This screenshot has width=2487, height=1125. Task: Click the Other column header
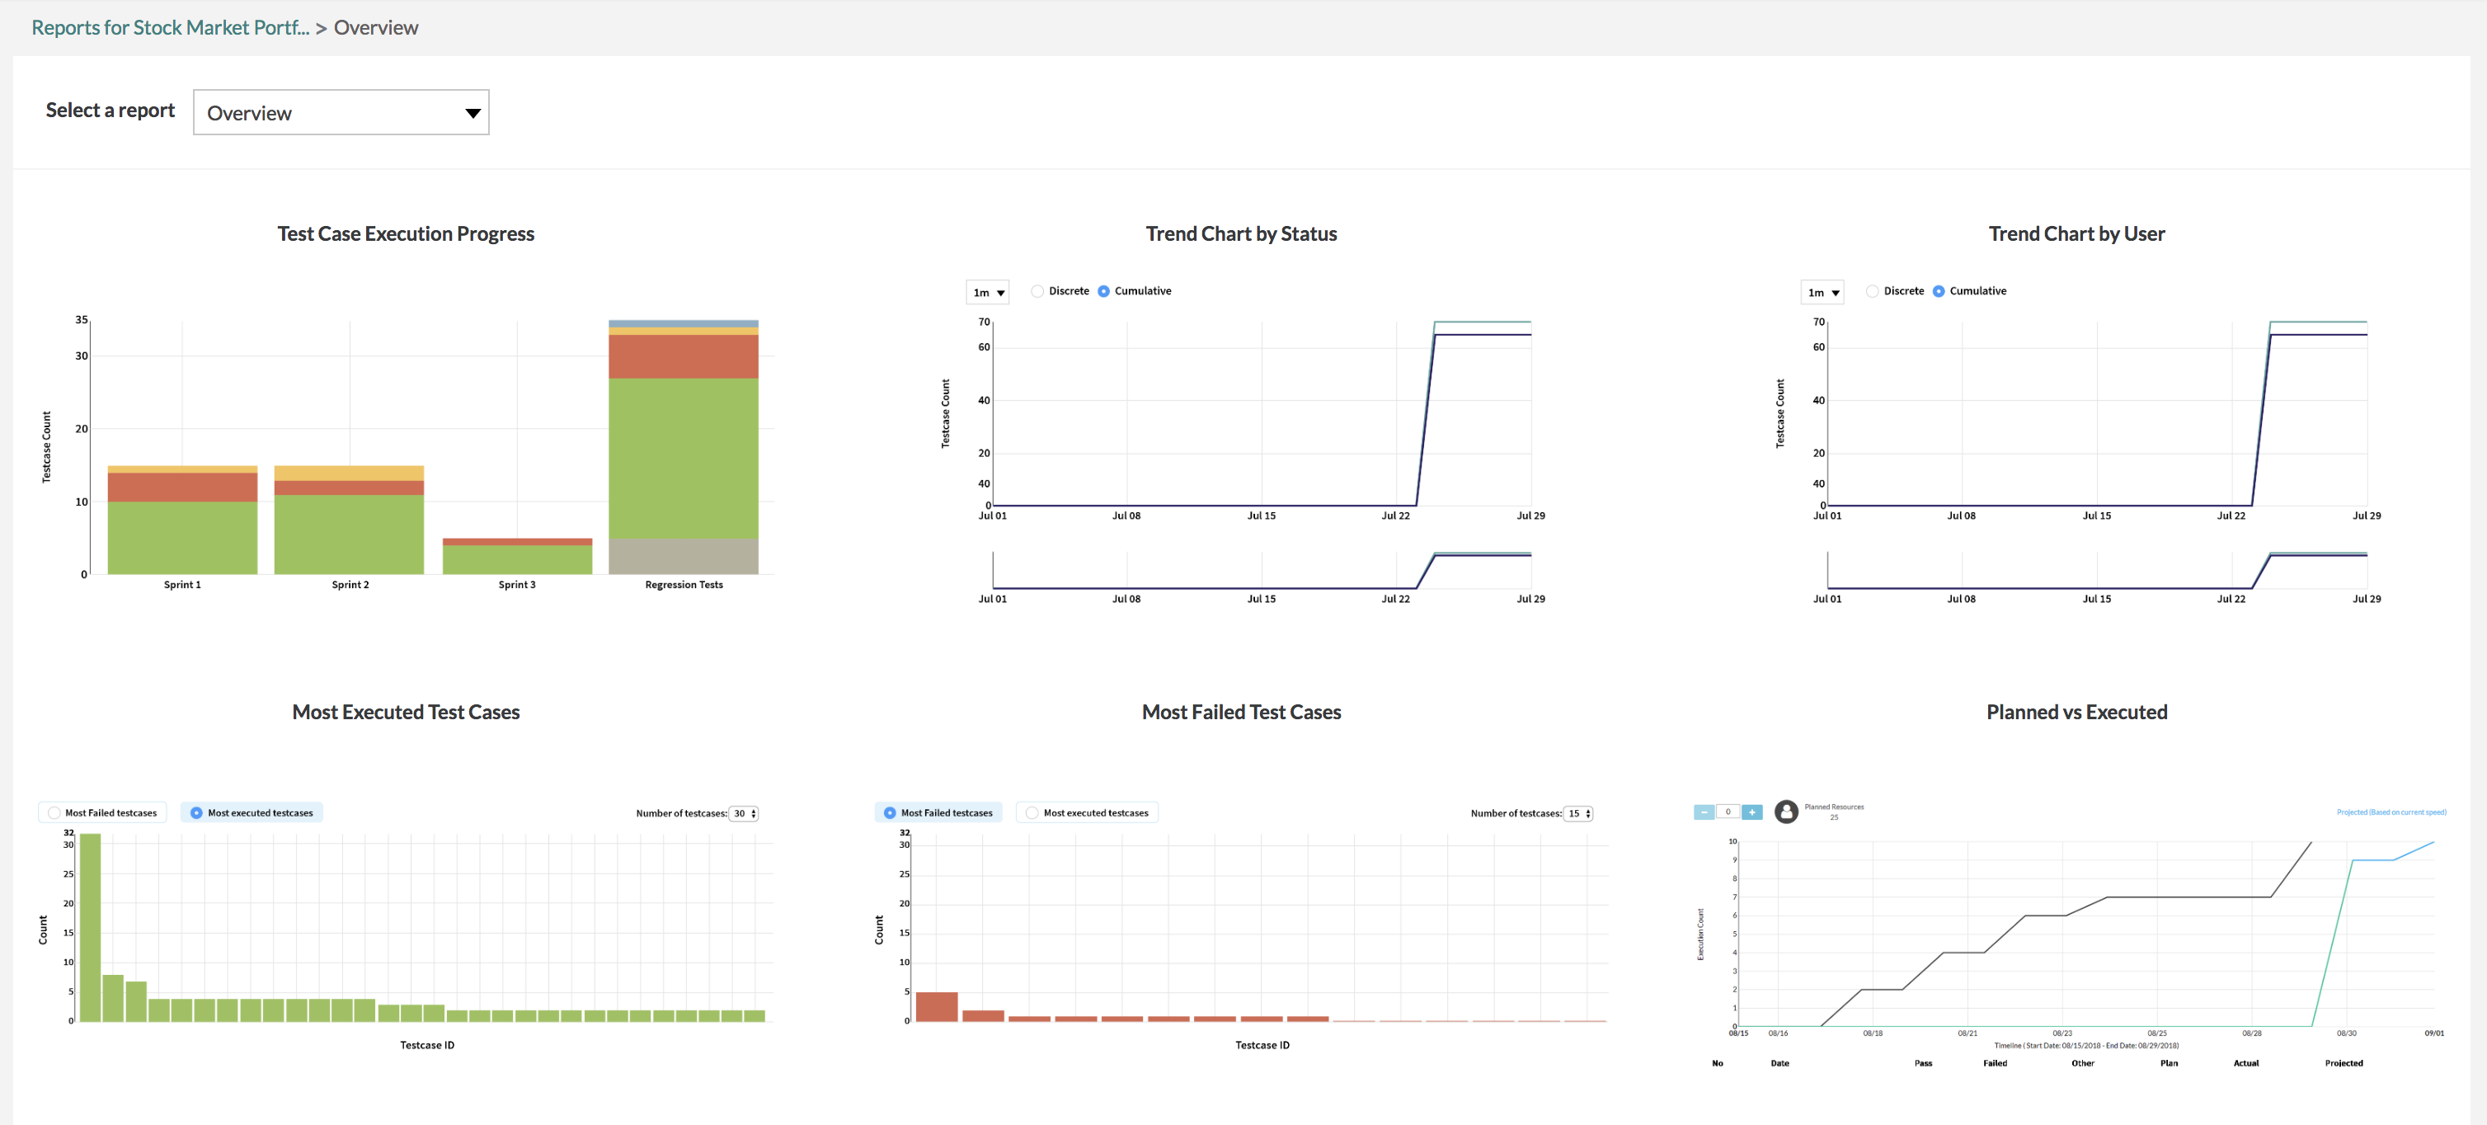pyautogui.click(x=2082, y=1063)
